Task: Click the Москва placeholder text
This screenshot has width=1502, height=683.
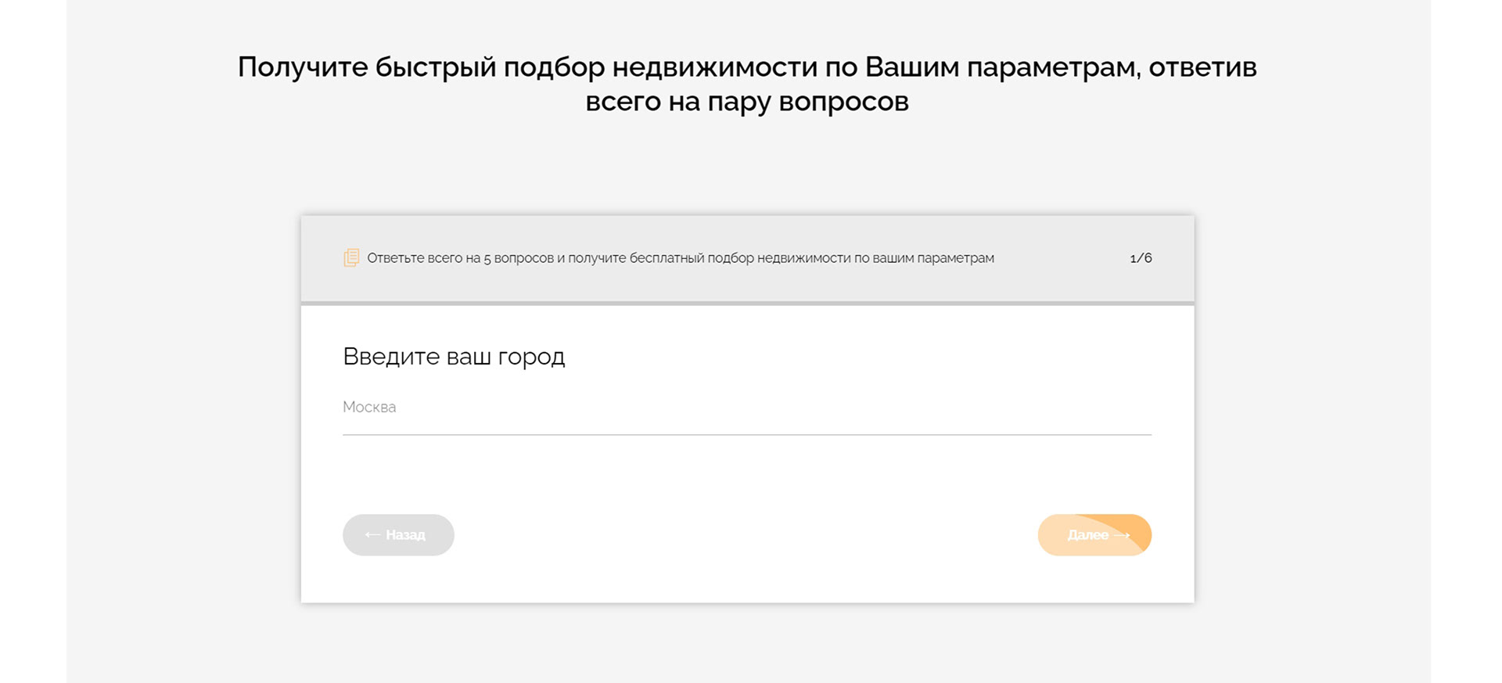Action: tap(369, 408)
